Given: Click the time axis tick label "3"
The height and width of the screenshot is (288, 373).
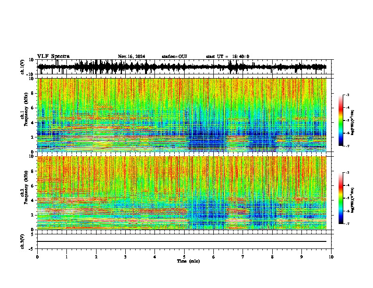Looking at the screenshot, I should [x=125, y=257].
